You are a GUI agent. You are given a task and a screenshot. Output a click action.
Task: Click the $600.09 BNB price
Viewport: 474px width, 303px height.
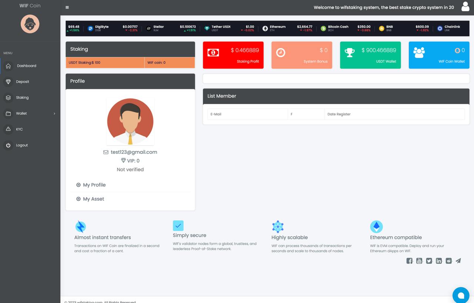click(x=422, y=27)
